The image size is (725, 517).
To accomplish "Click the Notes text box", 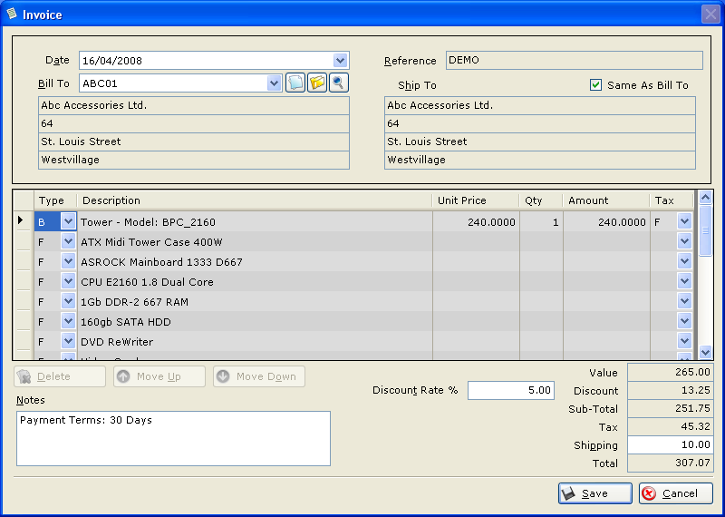I will click(x=173, y=438).
